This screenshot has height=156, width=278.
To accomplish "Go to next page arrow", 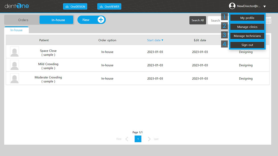I will click(149, 139).
